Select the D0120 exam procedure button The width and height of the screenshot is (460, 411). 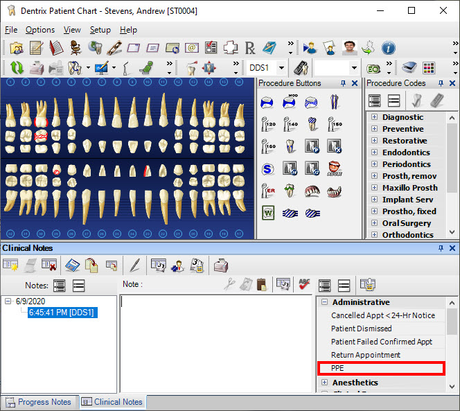coord(268,125)
